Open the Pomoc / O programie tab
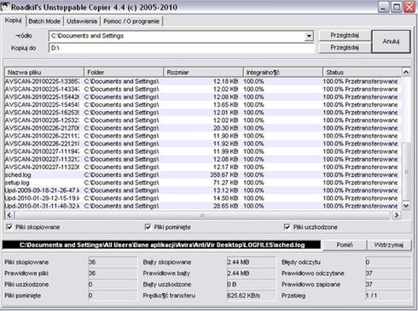The image size is (418, 311). 131,21
